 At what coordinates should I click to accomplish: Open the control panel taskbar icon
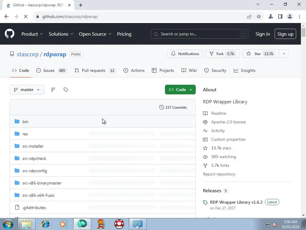pos(138,224)
